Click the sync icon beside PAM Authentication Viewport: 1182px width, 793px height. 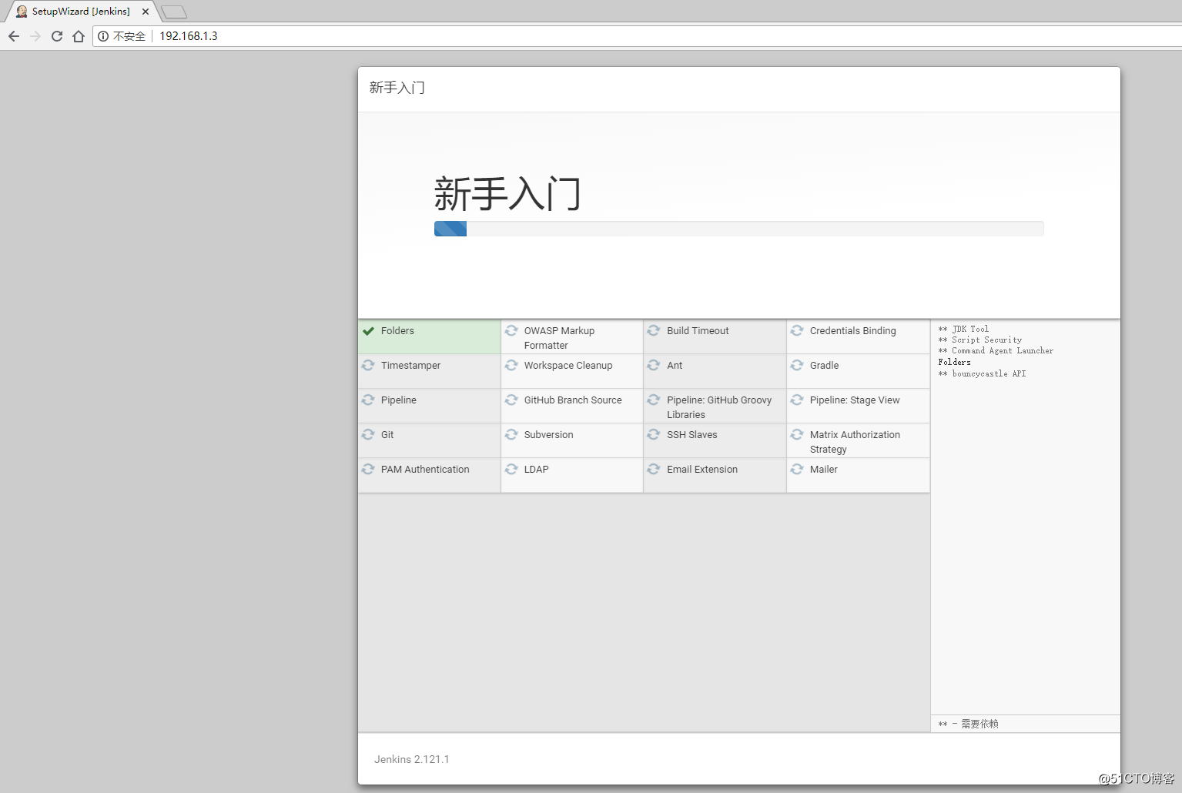pyautogui.click(x=368, y=470)
